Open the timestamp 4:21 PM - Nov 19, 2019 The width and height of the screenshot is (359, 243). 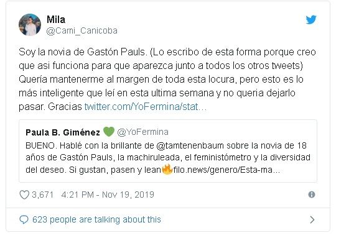[108, 195]
